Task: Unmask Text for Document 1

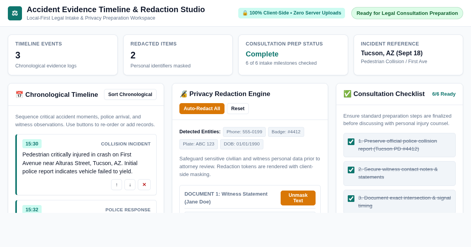Action: (x=298, y=198)
